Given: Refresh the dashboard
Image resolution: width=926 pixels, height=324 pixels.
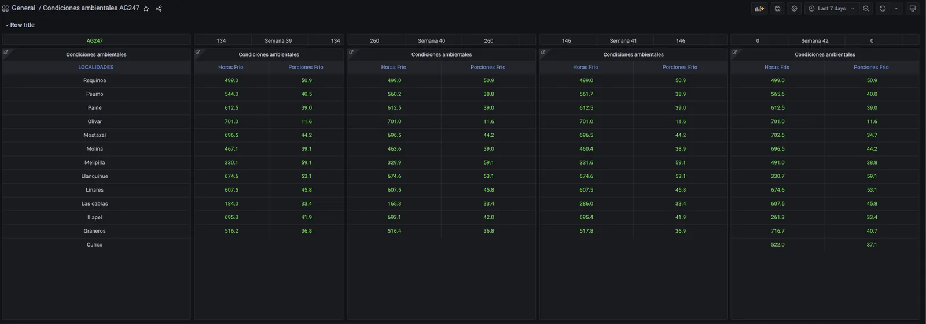Looking at the screenshot, I should point(883,9).
